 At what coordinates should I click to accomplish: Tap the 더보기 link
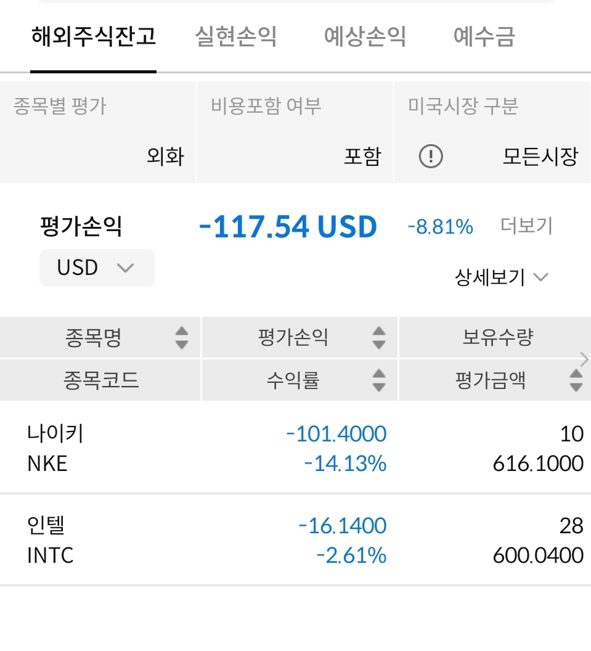click(x=526, y=226)
